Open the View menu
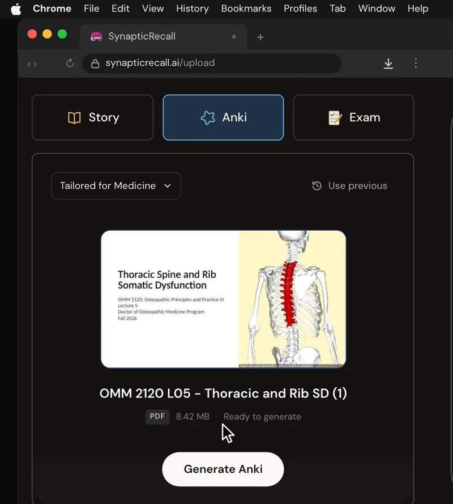Image resolution: width=453 pixels, height=504 pixels. (153, 9)
